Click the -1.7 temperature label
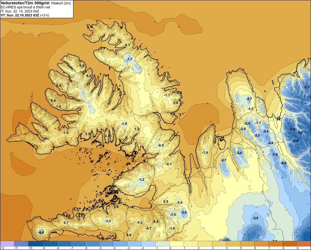Viewport: 311px width, 250px height. point(129,59)
